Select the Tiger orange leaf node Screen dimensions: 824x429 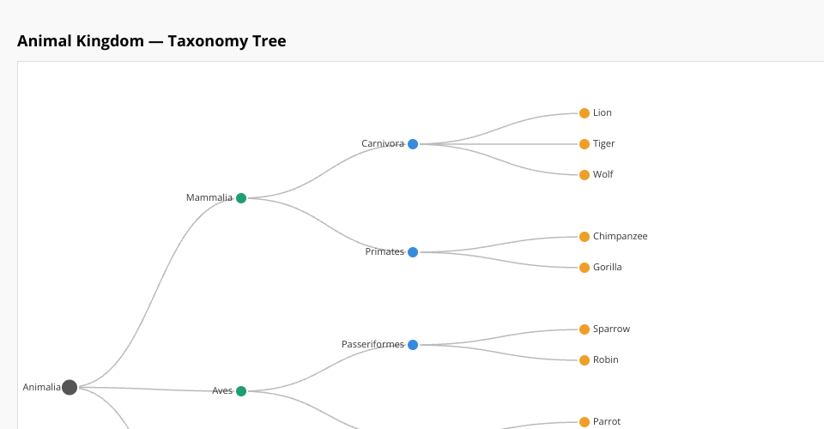[x=585, y=144]
